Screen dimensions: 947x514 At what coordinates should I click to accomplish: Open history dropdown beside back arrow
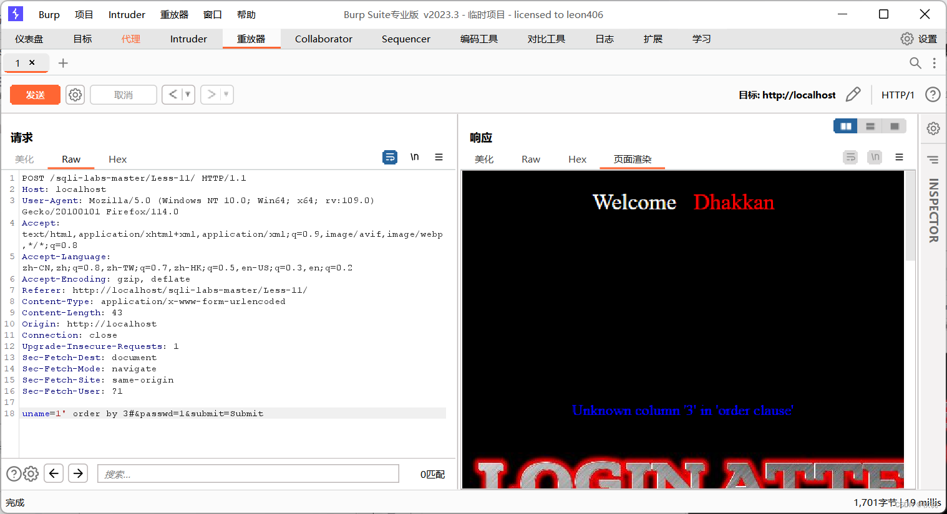click(x=188, y=95)
